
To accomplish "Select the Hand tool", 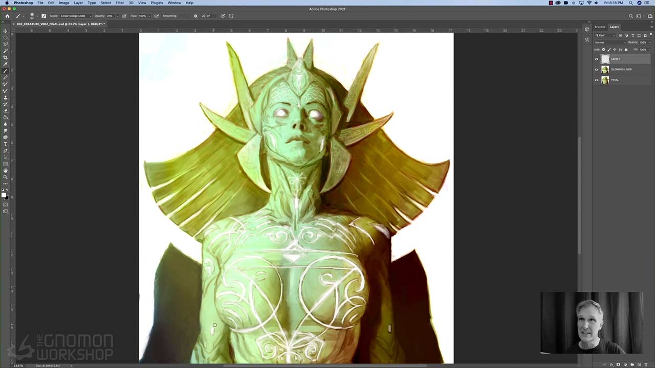I will coord(6,170).
